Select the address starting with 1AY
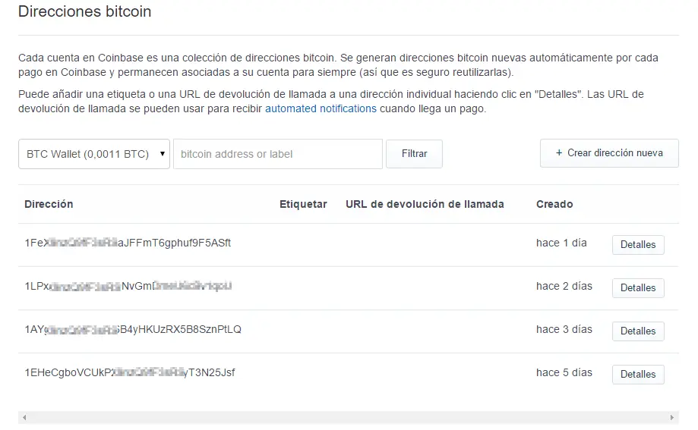This screenshot has width=698, height=430. point(133,329)
